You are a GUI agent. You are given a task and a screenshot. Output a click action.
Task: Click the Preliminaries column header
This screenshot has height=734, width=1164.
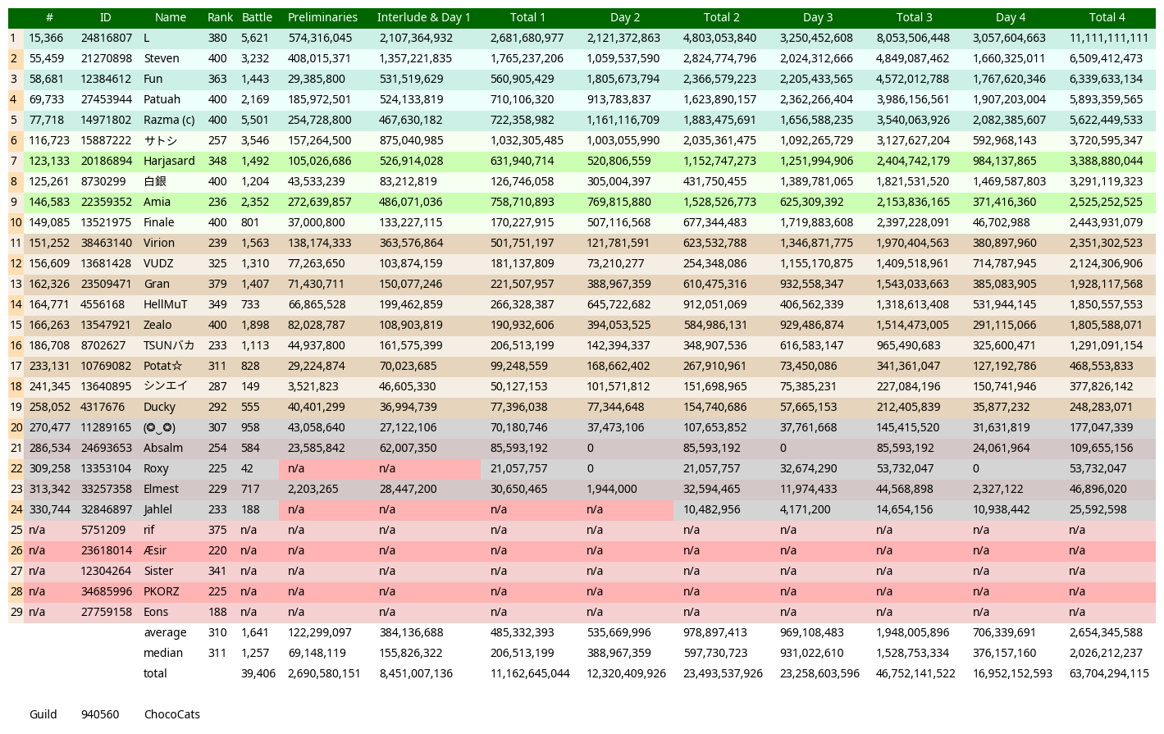(322, 17)
